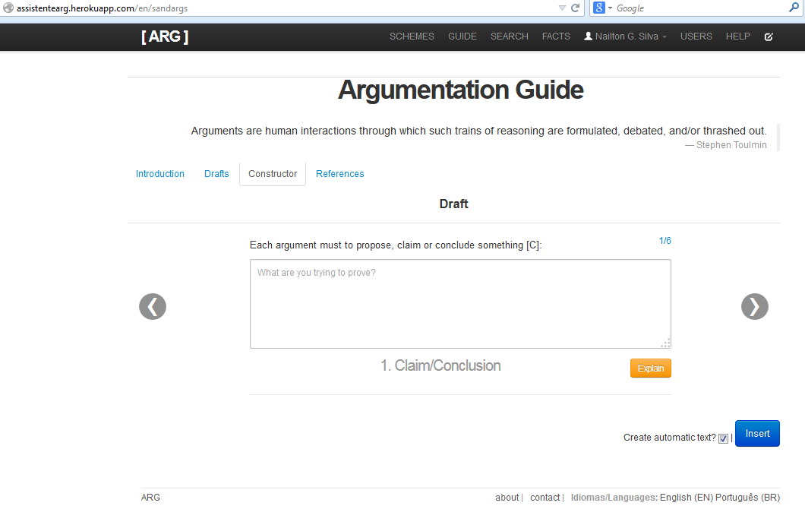
Task: Switch to the References tab
Action: click(340, 174)
